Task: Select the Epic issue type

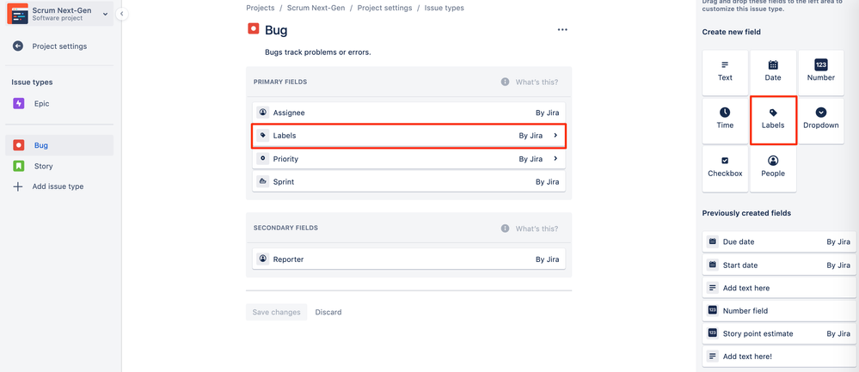Action: click(59, 103)
